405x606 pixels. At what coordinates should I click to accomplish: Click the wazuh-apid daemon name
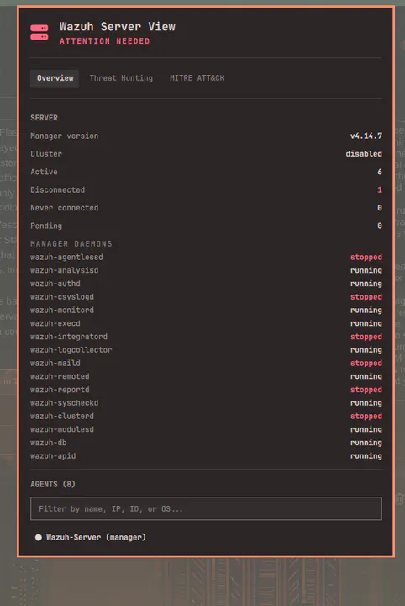click(x=53, y=456)
